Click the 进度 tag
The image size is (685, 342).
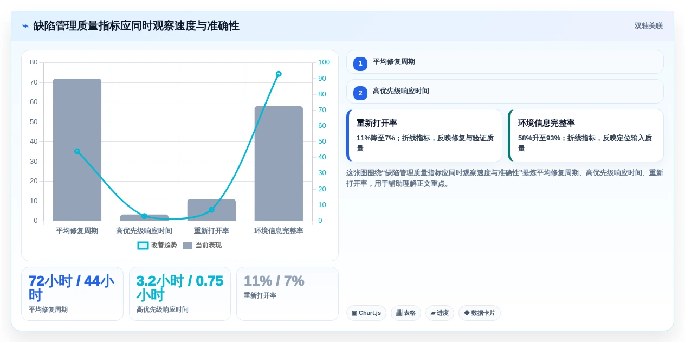click(x=440, y=313)
